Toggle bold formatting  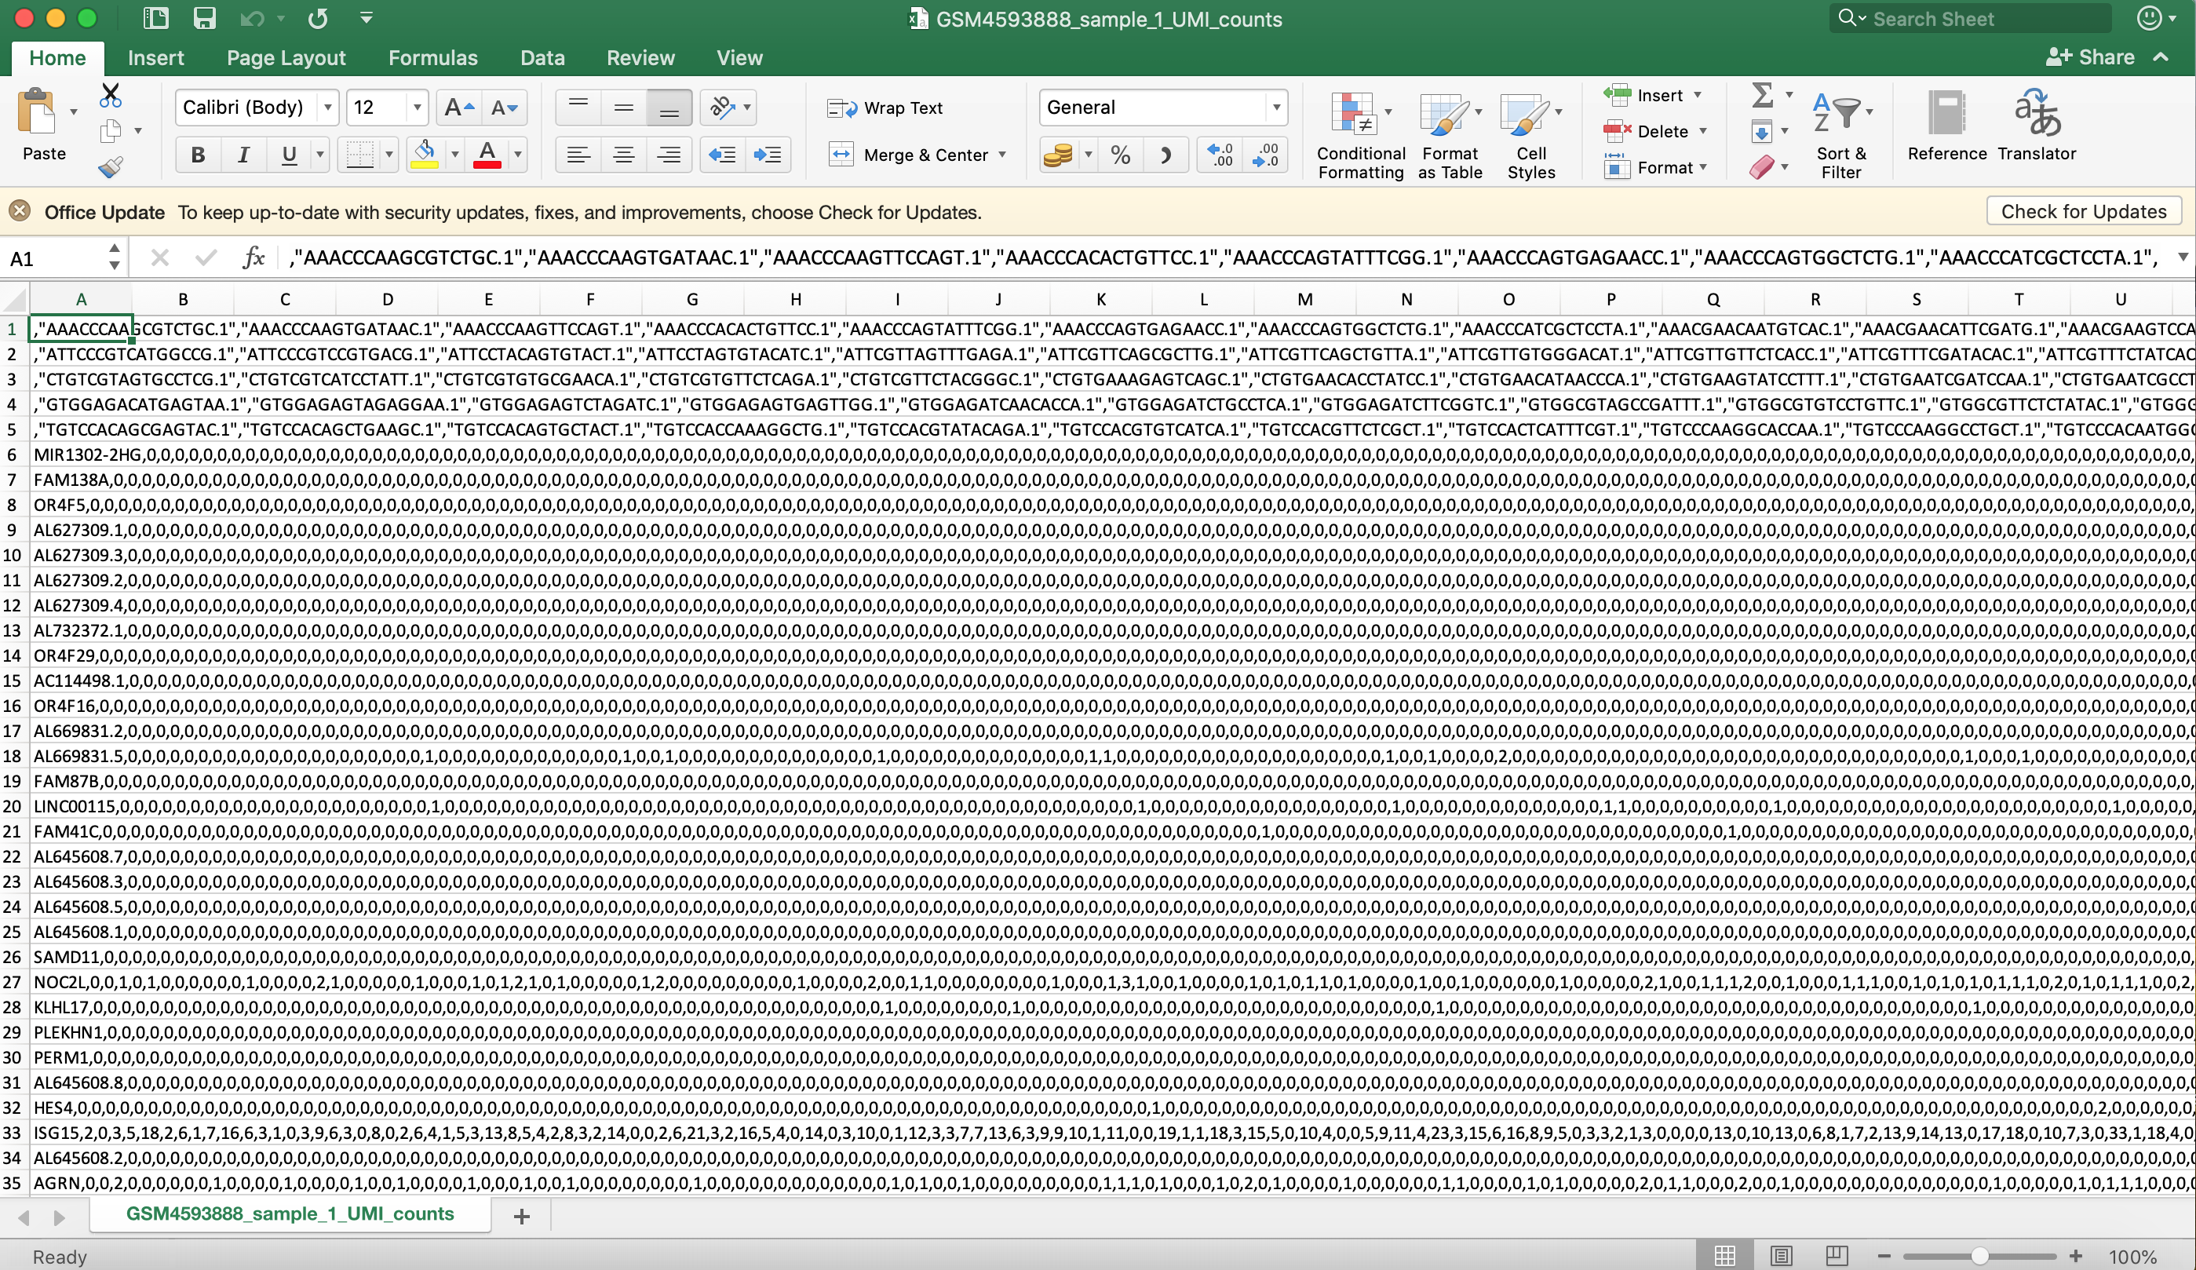coord(197,155)
